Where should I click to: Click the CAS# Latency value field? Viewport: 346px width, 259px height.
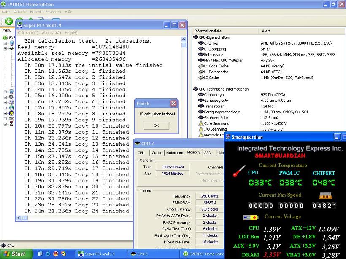(x=210, y=209)
